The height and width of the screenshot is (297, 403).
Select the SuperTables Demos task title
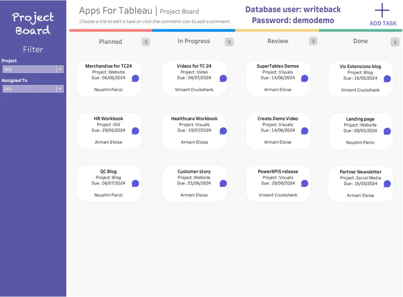tap(277, 66)
